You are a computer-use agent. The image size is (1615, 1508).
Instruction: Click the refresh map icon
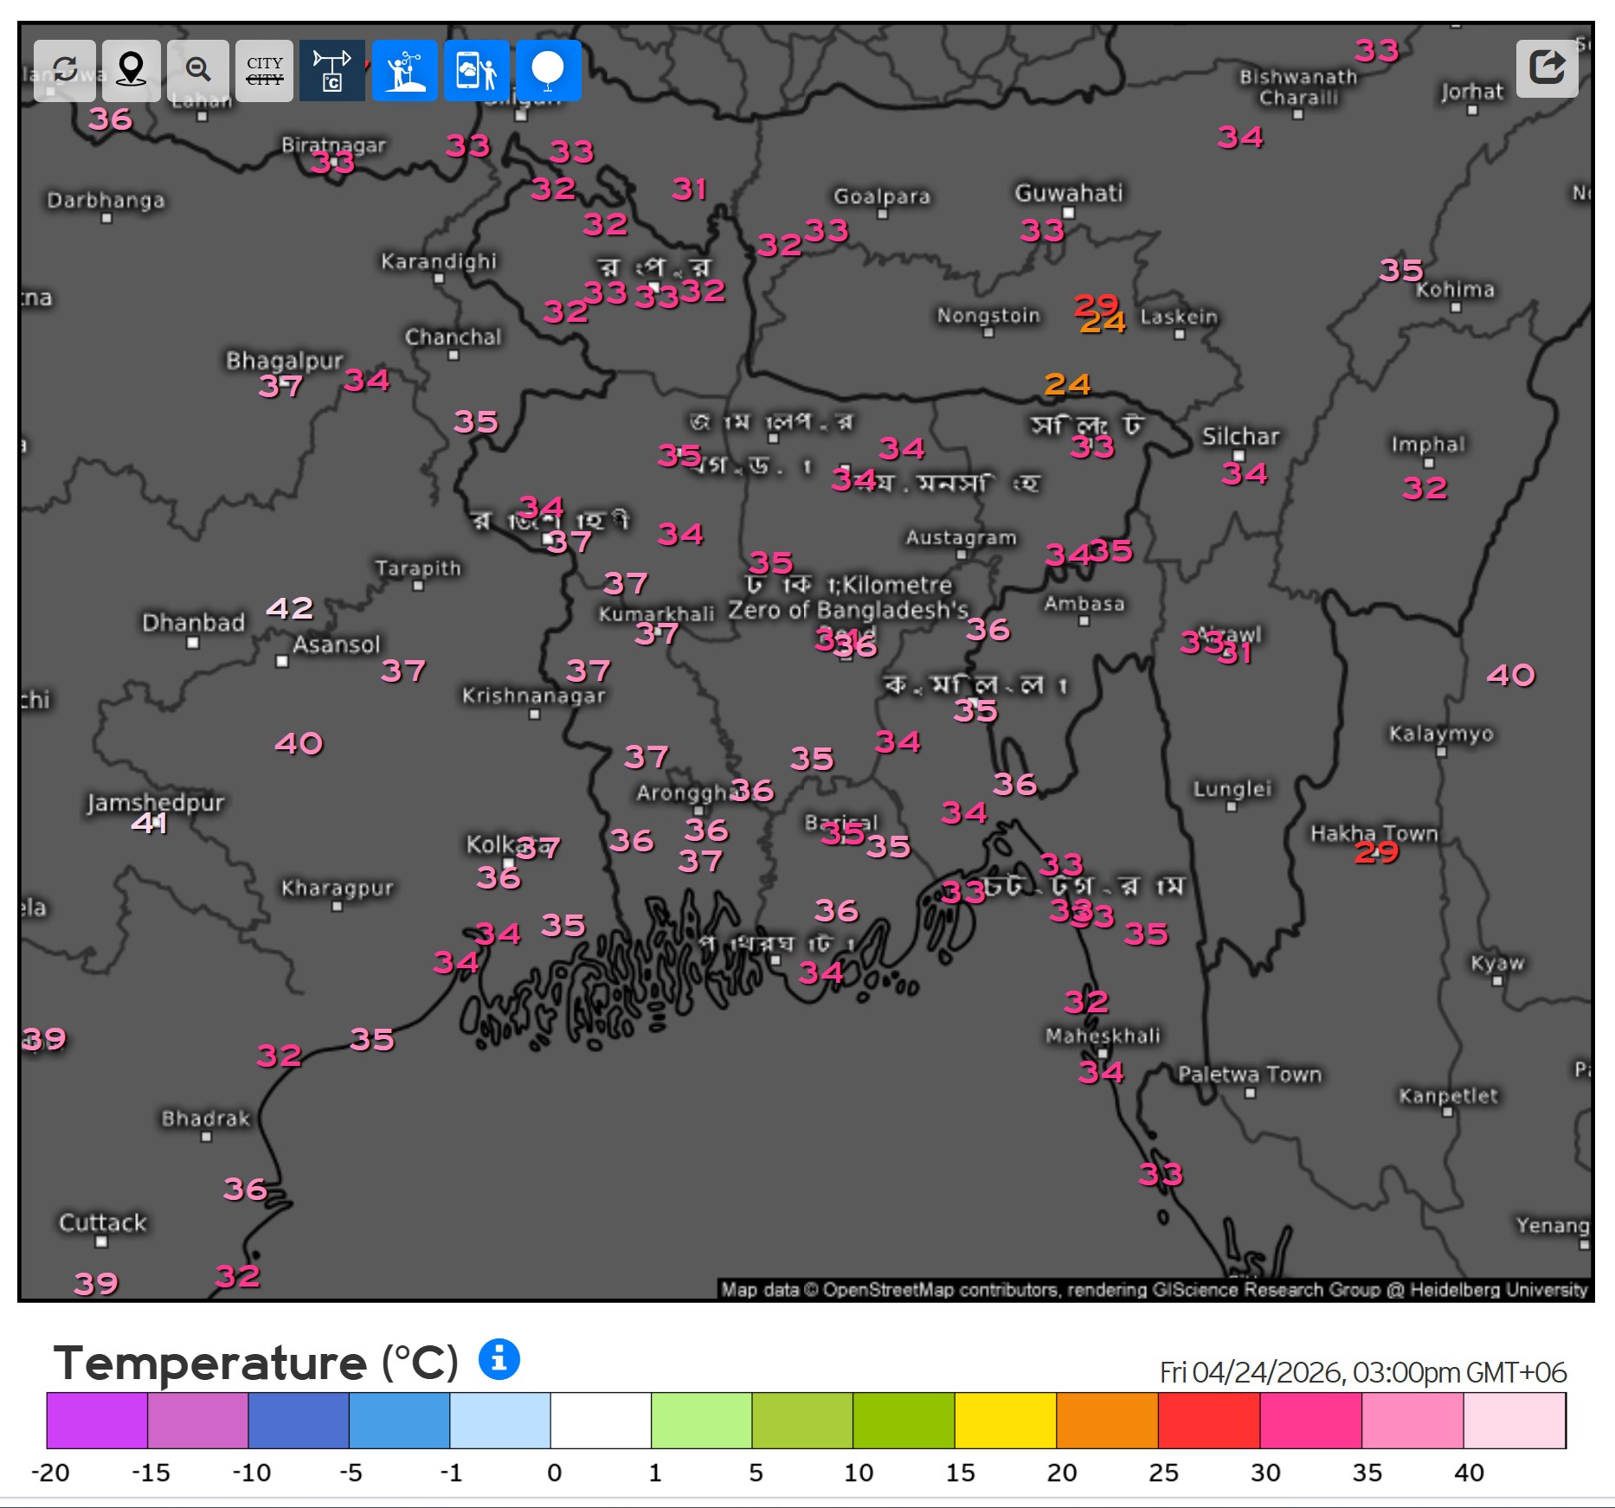pos(65,70)
